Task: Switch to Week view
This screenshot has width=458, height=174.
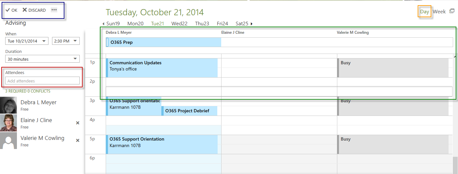Action: [x=439, y=11]
